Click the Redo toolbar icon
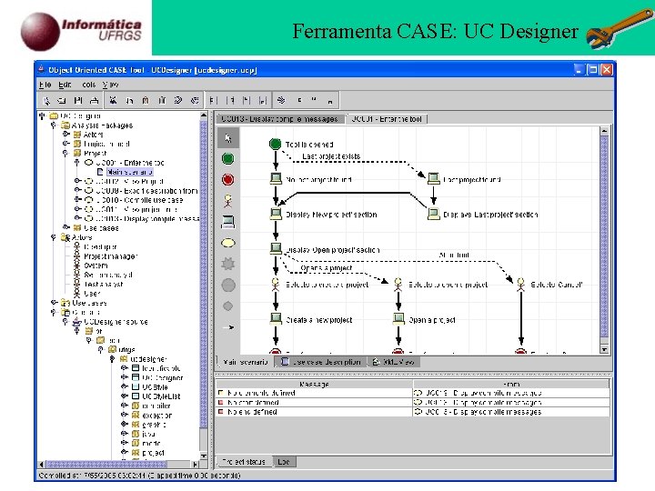Viewport: 655px width, 491px height. pyautogui.click(x=195, y=100)
